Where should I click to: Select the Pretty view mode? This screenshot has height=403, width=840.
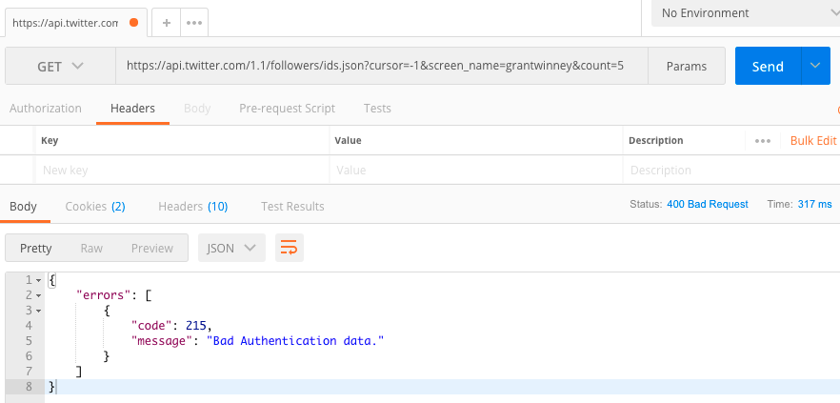coord(36,248)
